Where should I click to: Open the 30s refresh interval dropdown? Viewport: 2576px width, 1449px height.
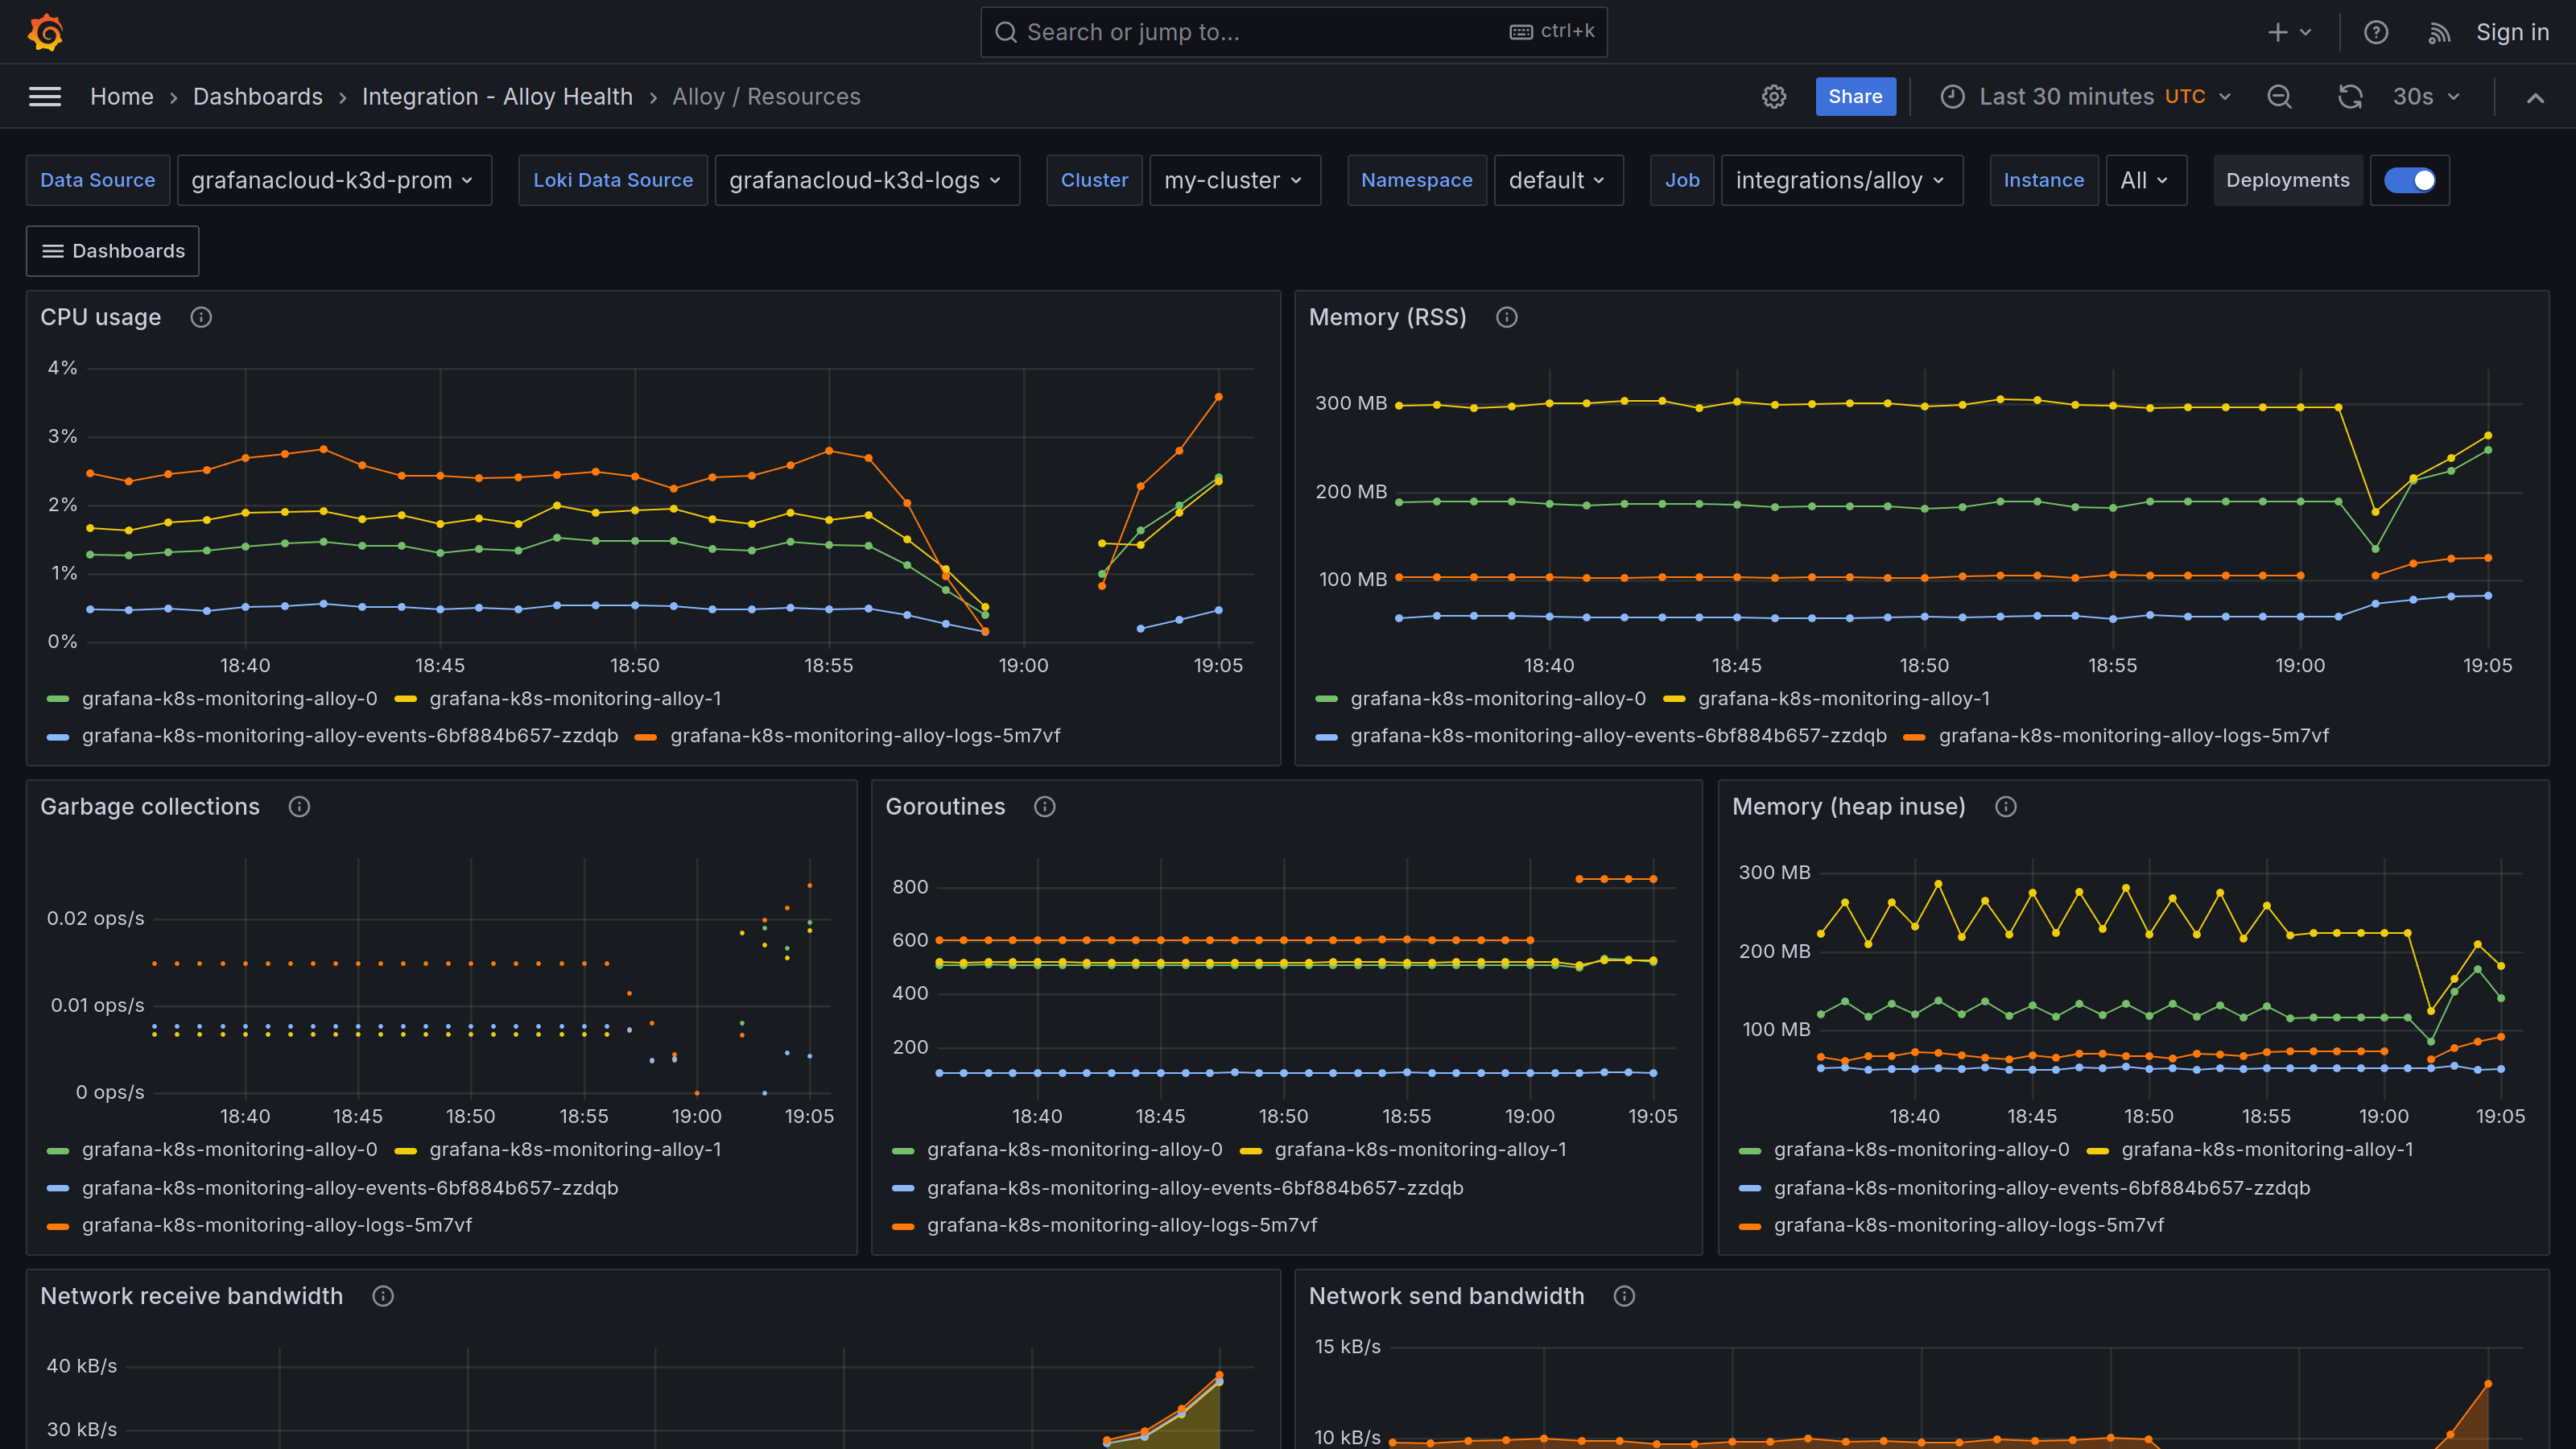(2424, 96)
